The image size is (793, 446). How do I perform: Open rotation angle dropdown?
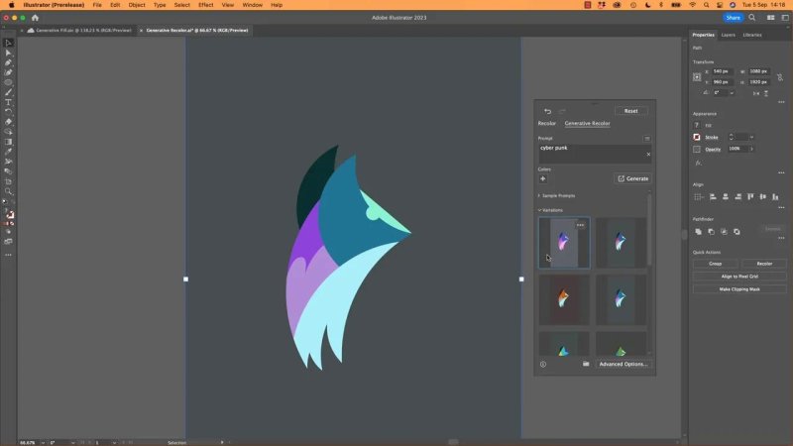coord(732,93)
